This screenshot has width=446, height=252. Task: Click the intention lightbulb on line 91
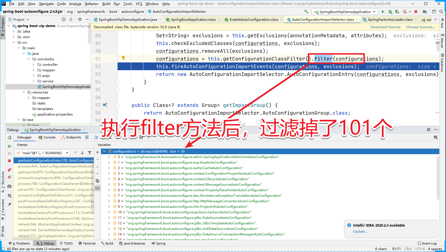coord(123,58)
